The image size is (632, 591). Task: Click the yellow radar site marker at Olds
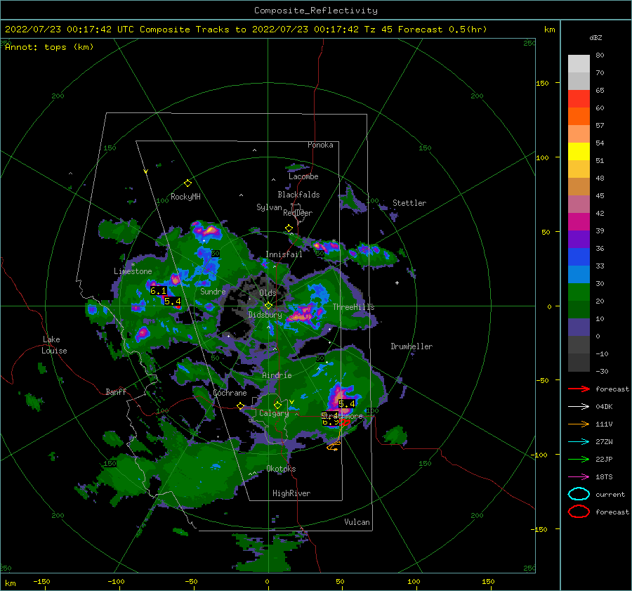(268, 306)
